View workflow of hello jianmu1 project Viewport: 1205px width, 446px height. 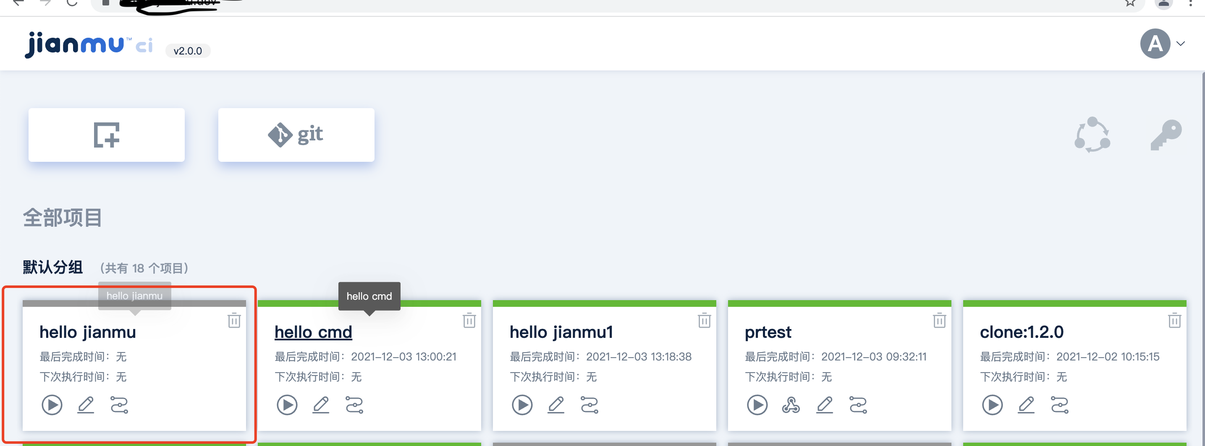tap(589, 405)
